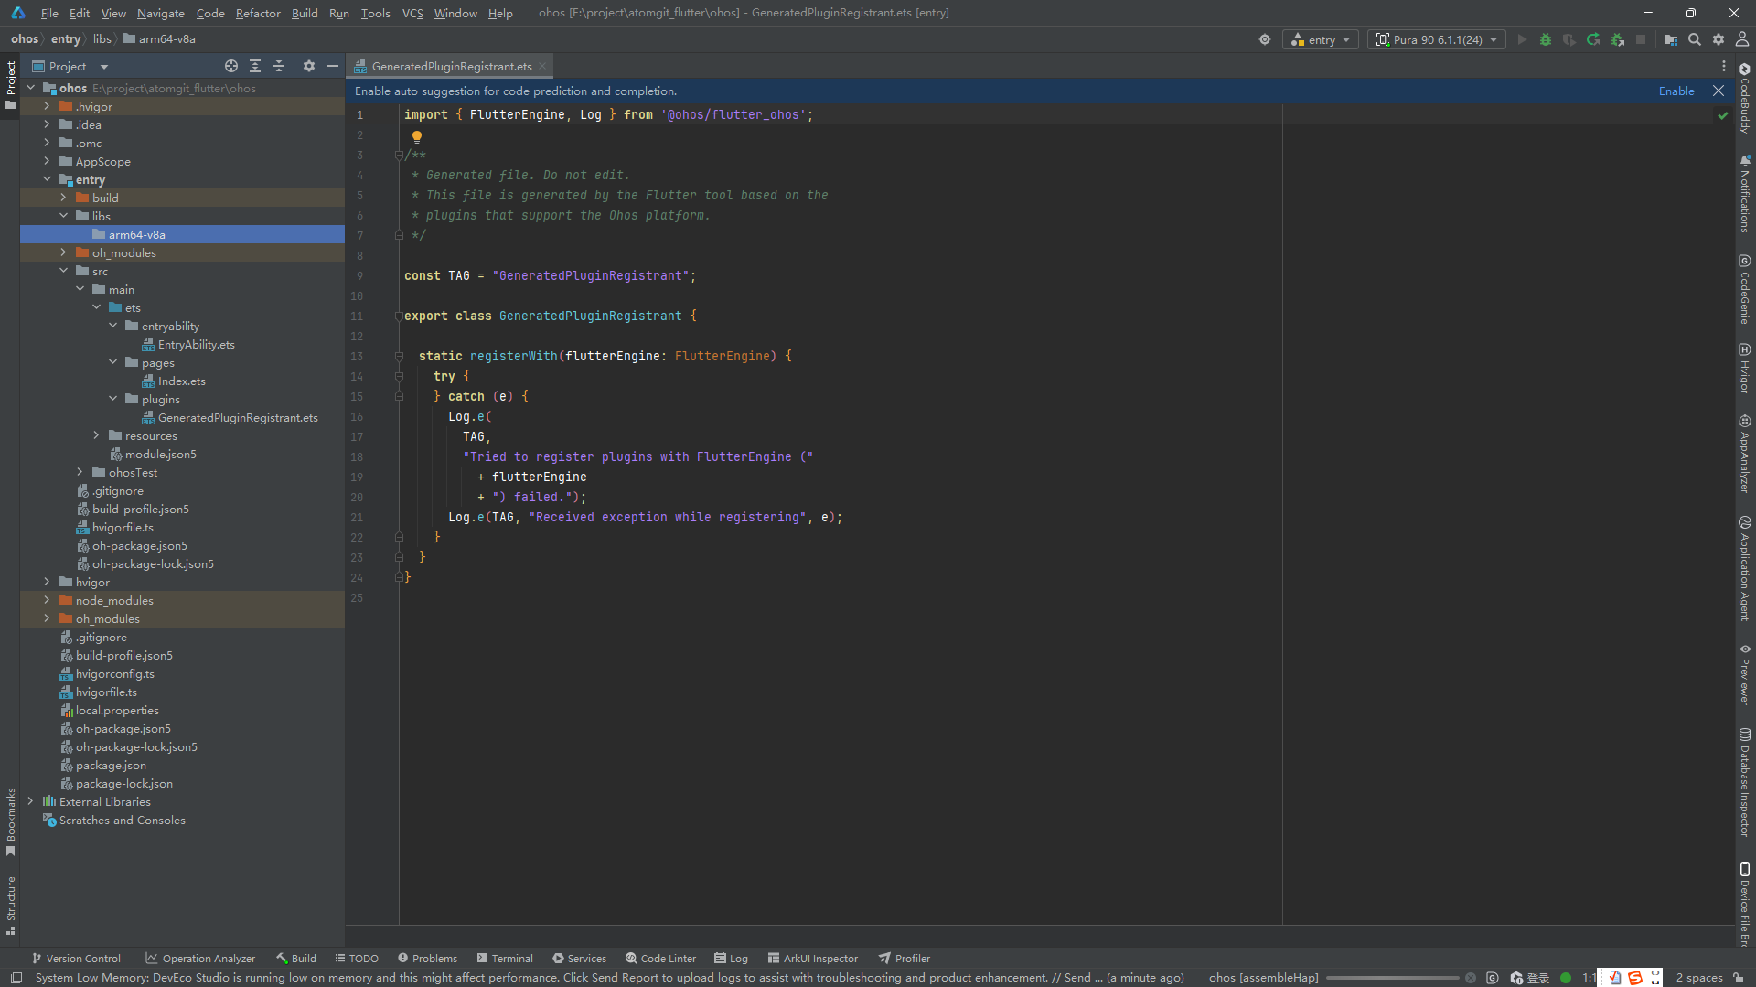The width and height of the screenshot is (1756, 987).
Task: Open the Refactor menu
Action: point(258,13)
